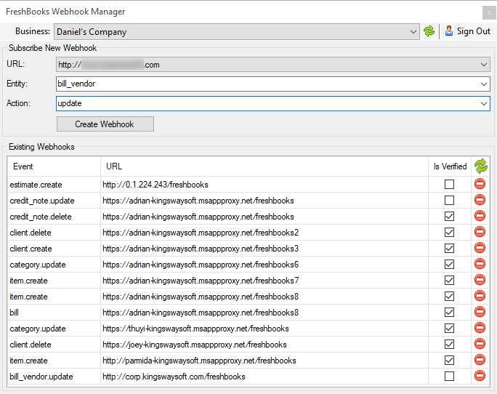The image size is (497, 394).
Task: Click the Is Verified column header
Action: 450,166
